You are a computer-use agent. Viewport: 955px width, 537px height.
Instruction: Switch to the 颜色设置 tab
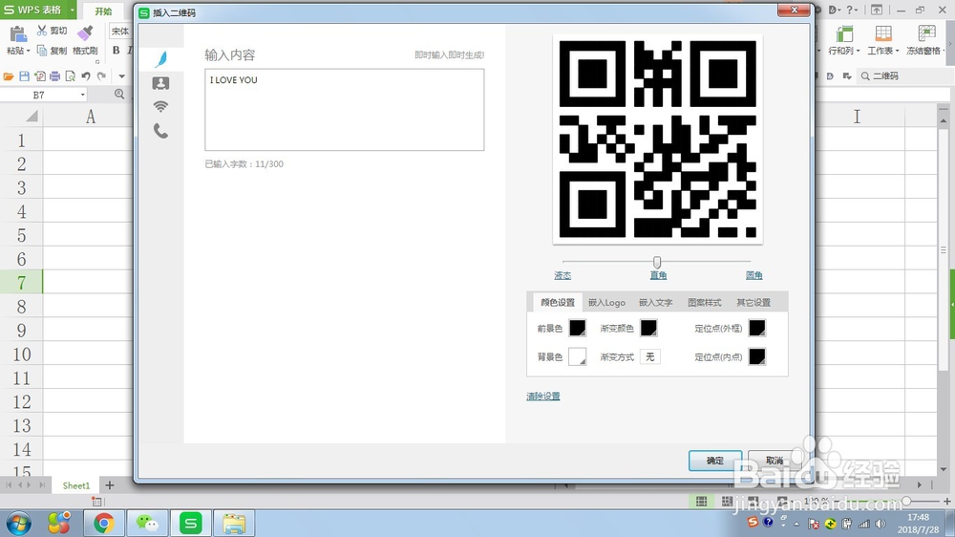(558, 302)
